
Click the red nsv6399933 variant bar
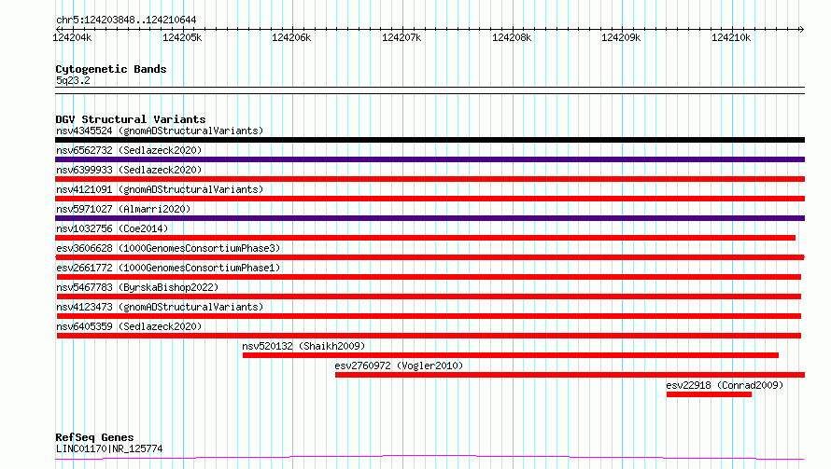(x=430, y=179)
